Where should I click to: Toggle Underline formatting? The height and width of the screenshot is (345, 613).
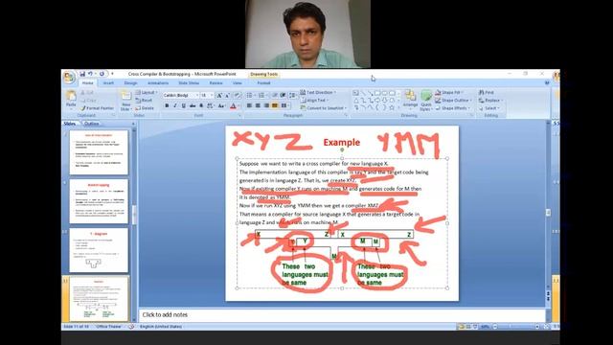[183, 105]
